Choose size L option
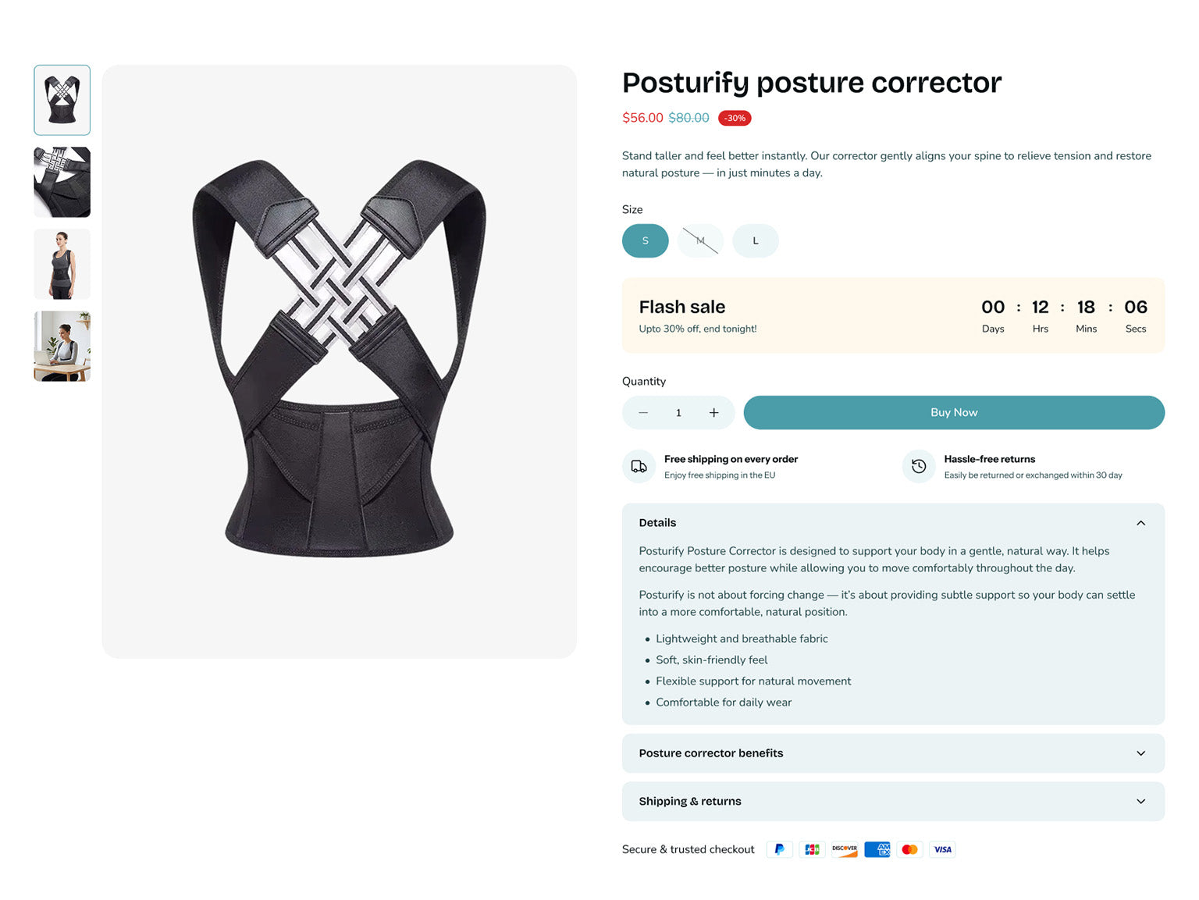This screenshot has width=1199, height=900. [x=755, y=240]
